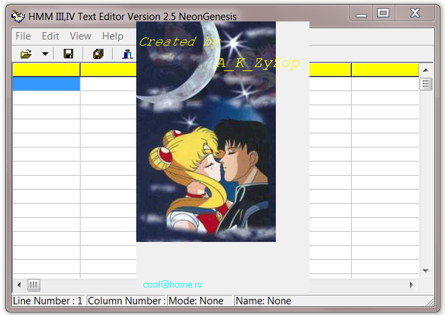Click the 'Column Number :' status text
The image size is (445, 315).
[127, 301]
